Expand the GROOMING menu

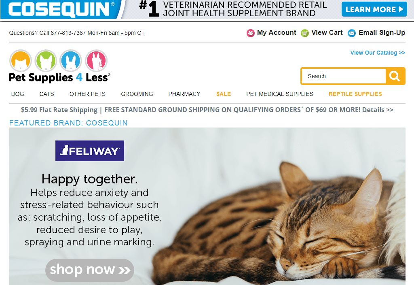coord(137,94)
